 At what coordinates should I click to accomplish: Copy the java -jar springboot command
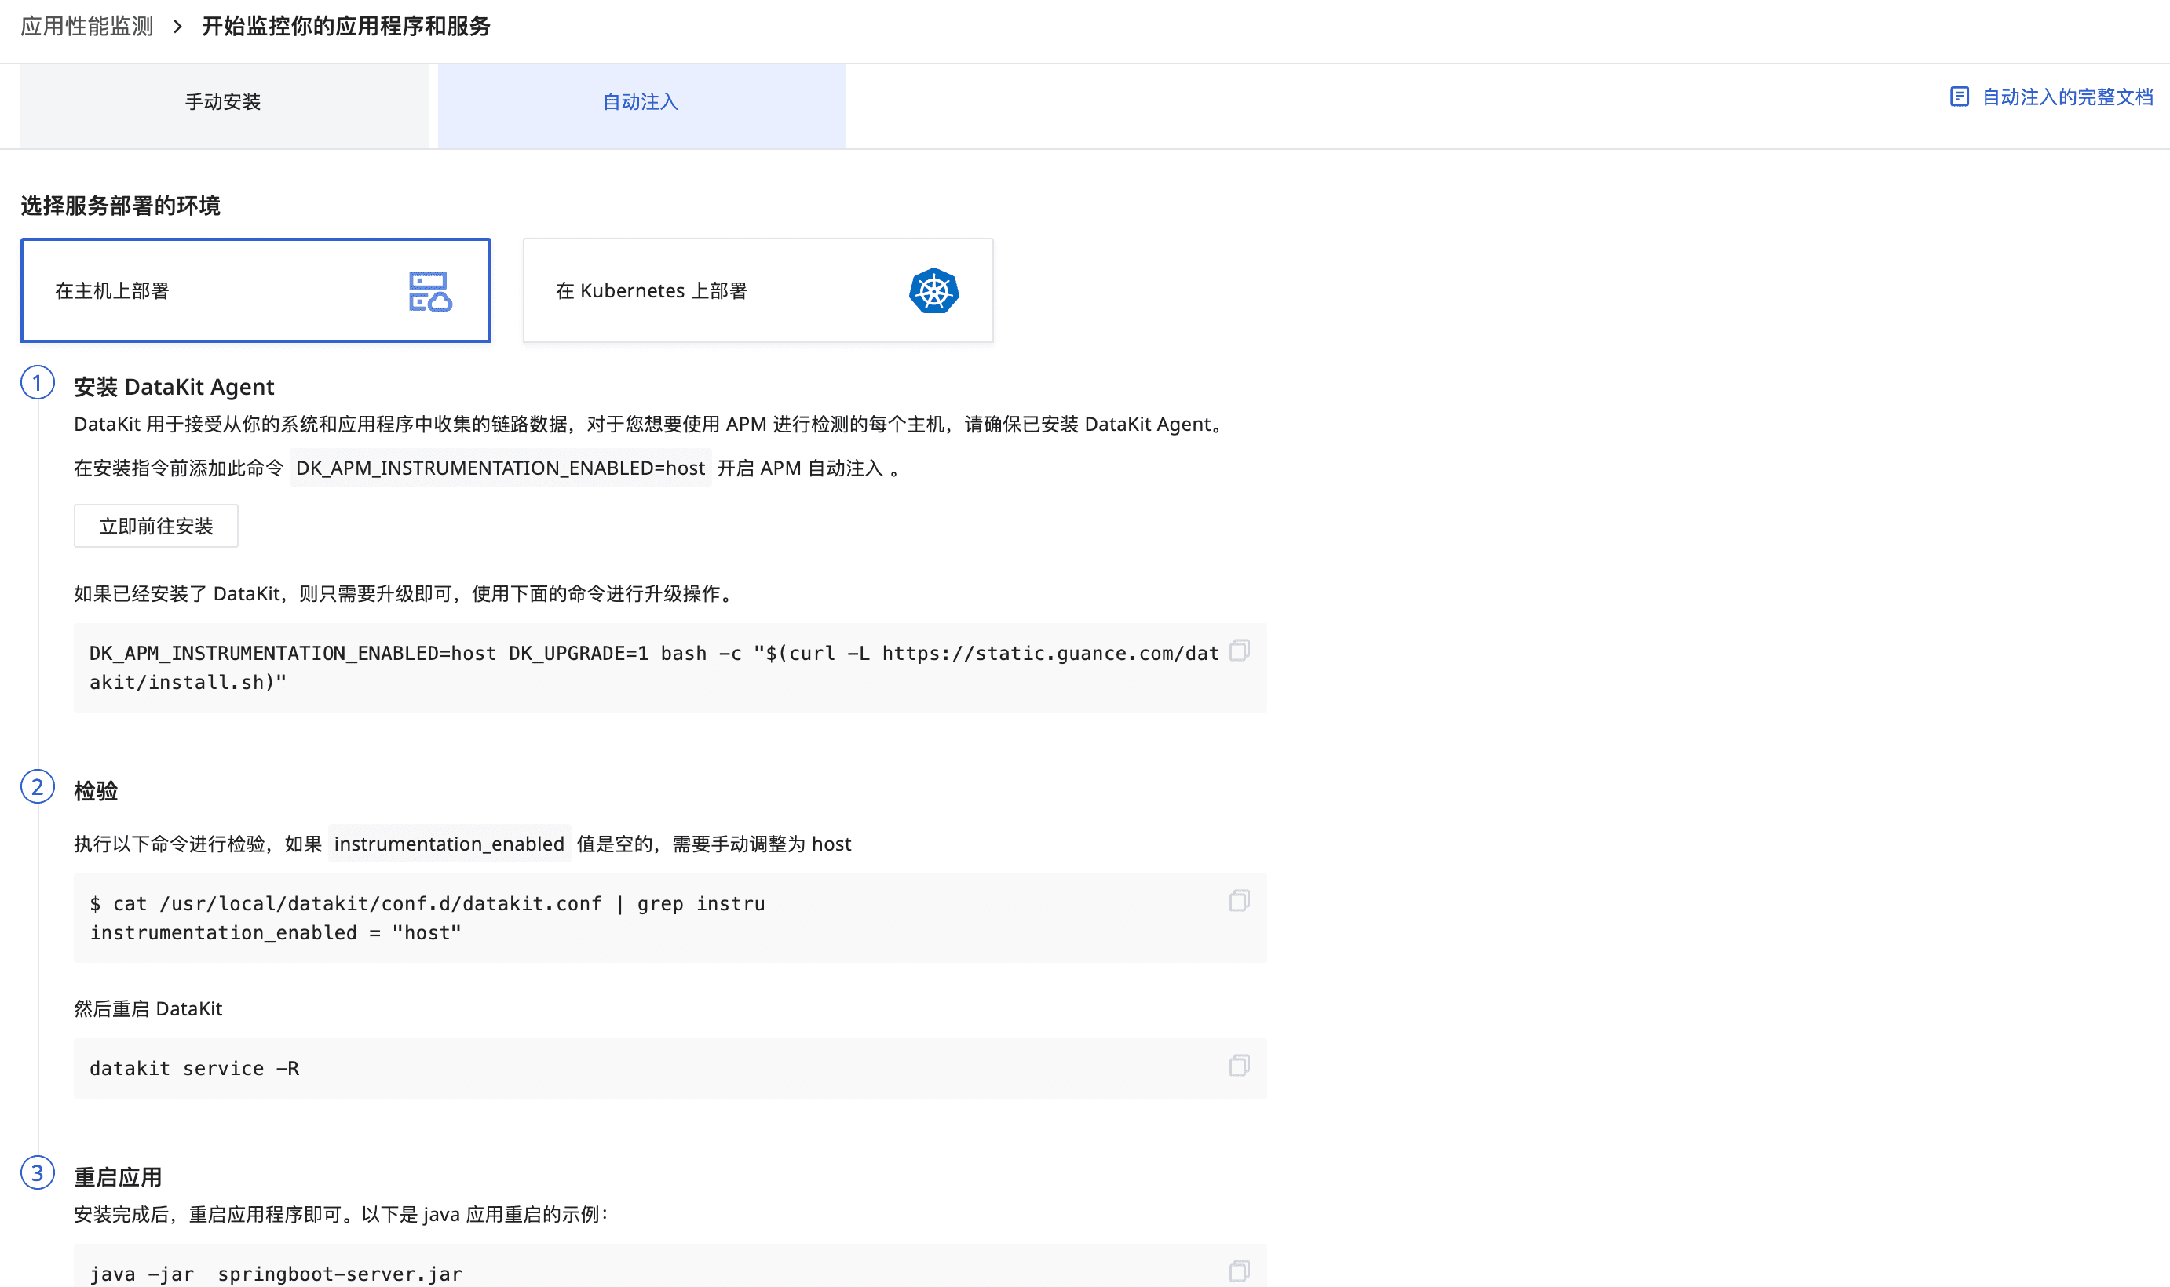tap(1239, 1271)
